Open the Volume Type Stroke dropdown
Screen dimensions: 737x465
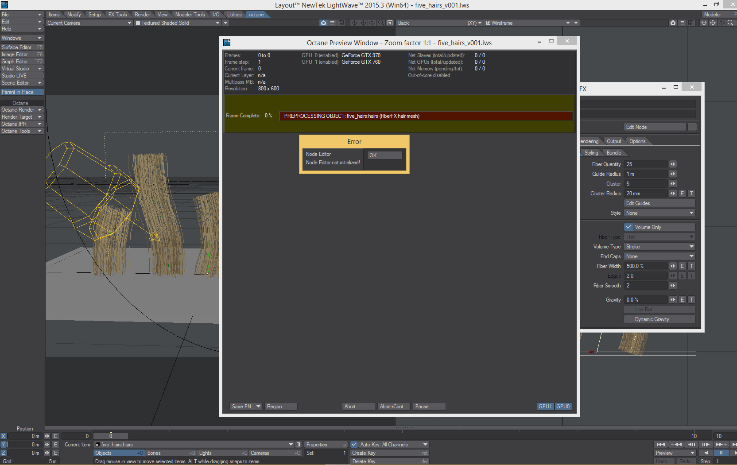(x=659, y=247)
